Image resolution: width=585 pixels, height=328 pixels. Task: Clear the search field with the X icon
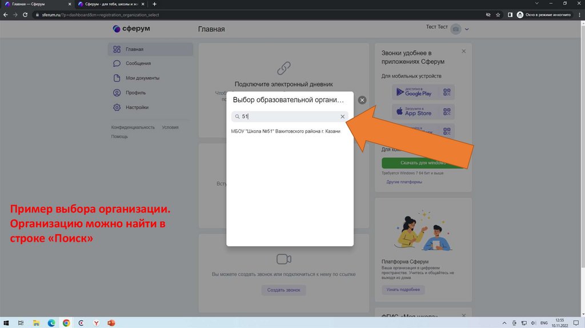(x=343, y=117)
